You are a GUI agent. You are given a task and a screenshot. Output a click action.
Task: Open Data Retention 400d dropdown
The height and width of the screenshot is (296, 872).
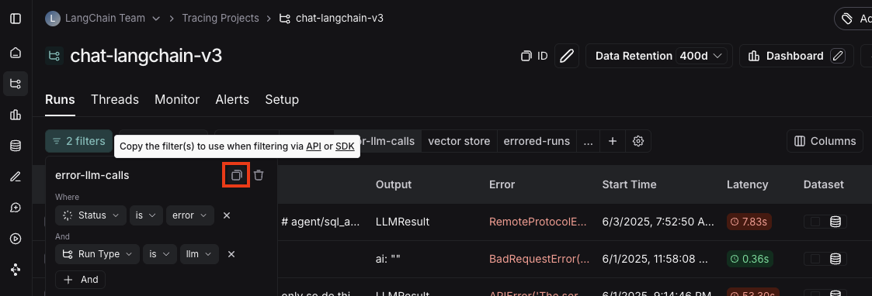702,56
